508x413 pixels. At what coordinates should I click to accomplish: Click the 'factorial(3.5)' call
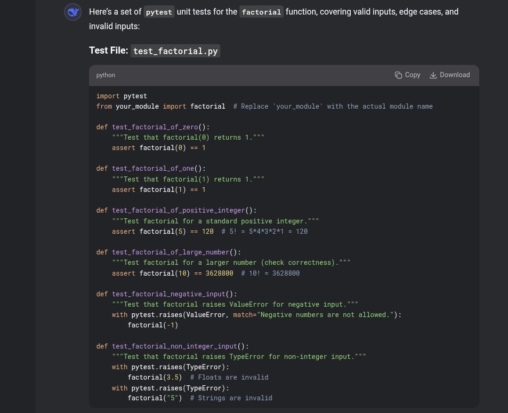pos(155,377)
